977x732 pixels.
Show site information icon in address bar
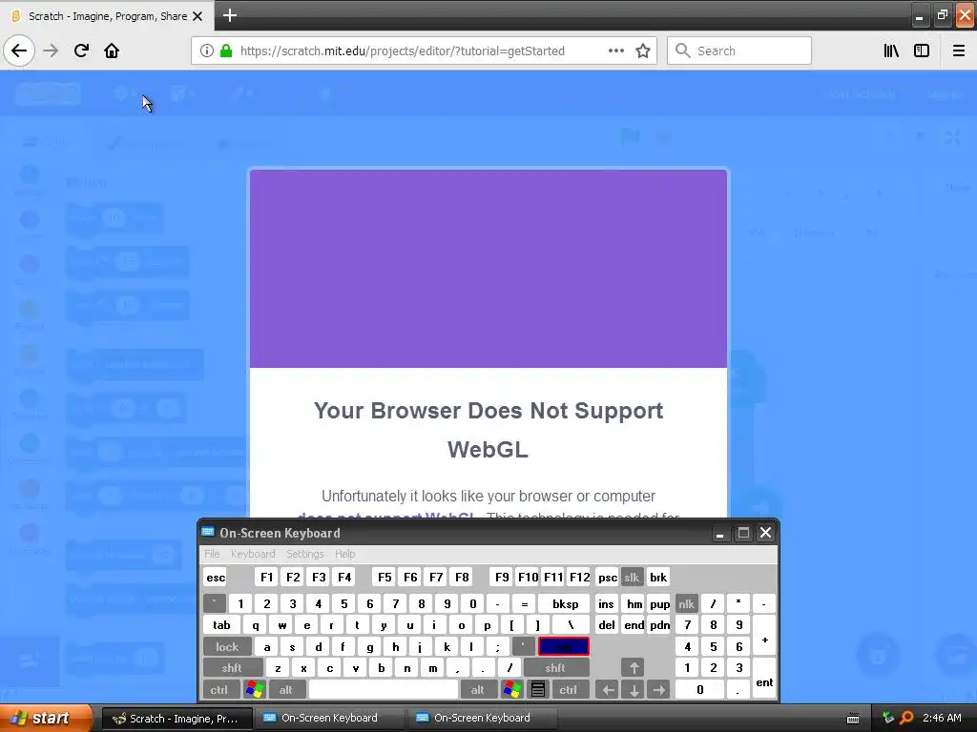207,51
